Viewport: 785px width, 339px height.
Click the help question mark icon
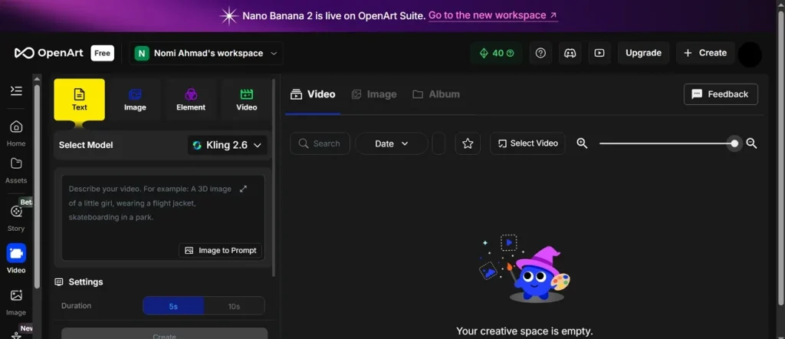(x=540, y=53)
